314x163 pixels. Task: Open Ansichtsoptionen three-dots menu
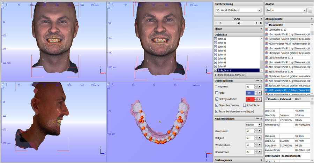257,119
